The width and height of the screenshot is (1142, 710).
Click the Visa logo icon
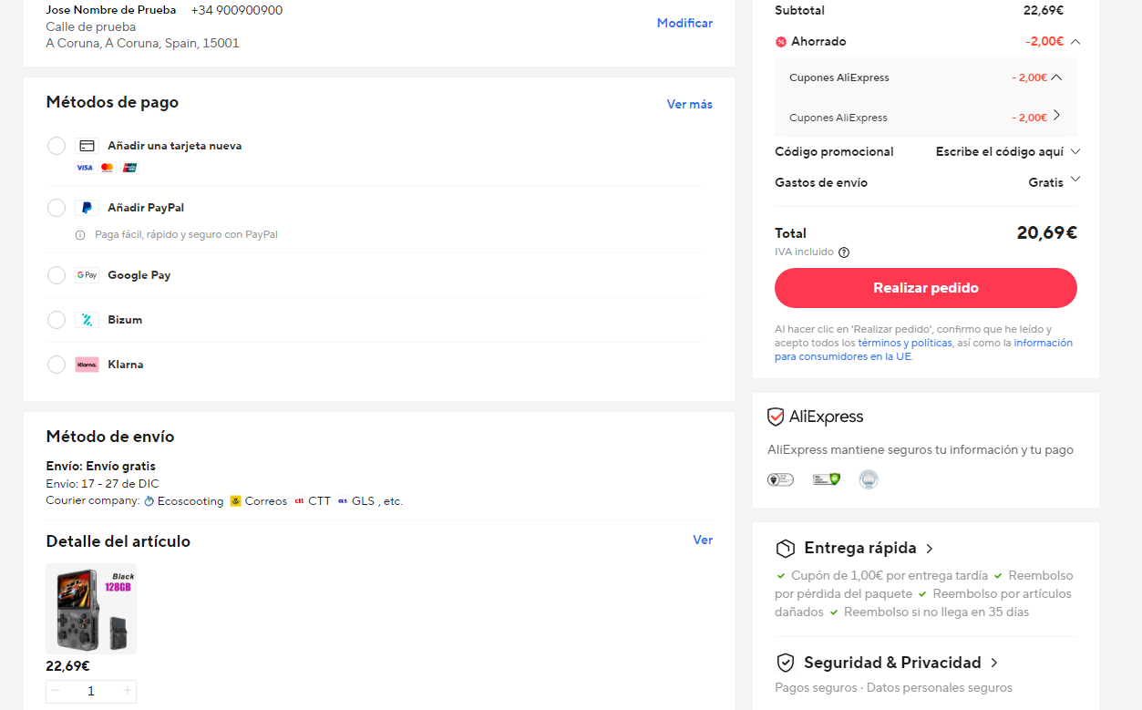85,168
